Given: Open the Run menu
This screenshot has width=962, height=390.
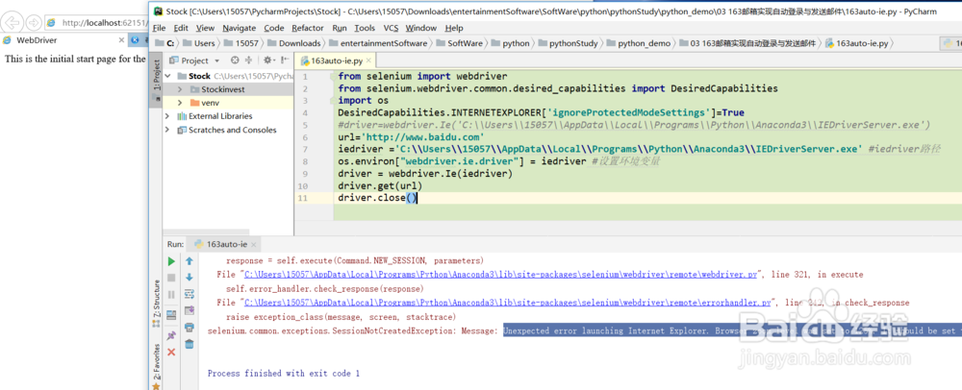Looking at the screenshot, I should tap(340, 28).
